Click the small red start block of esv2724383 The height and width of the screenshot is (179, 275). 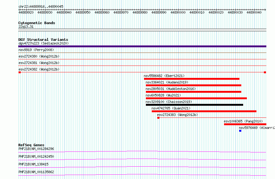pos(159,118)
